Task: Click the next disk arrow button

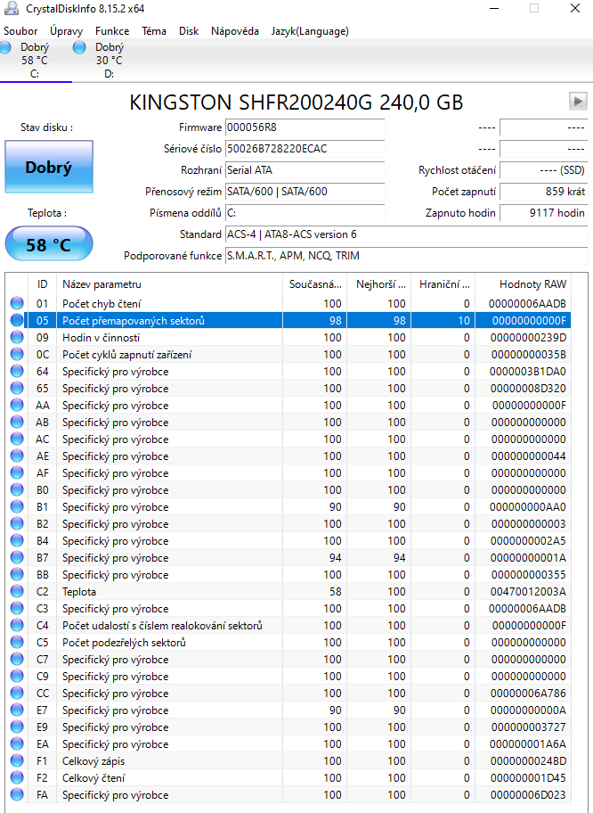Action: pyautogui.click(x=578, y=101)
